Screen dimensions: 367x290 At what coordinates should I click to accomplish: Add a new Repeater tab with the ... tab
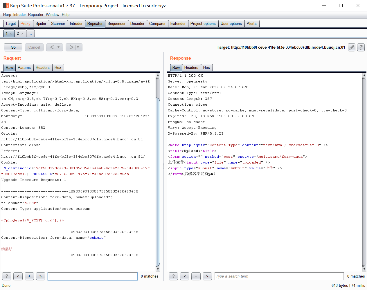coord(30,34)
